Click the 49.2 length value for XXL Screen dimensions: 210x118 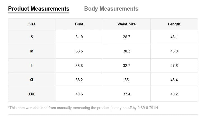pos(174,94)
